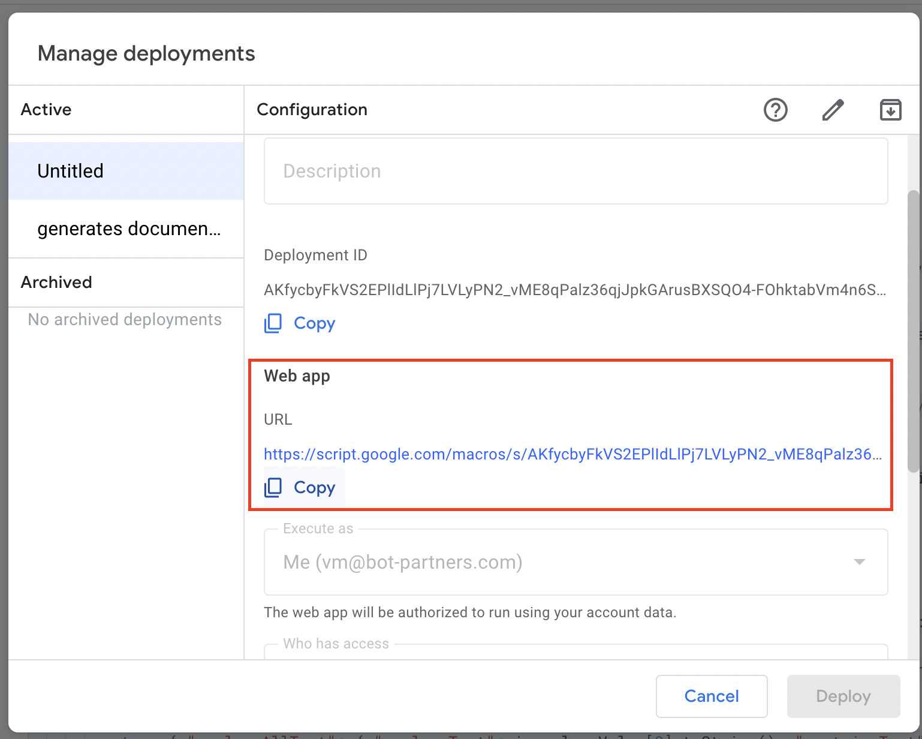Click the "No archived deployments" text
922x739 pixels.
pos(125,320)
